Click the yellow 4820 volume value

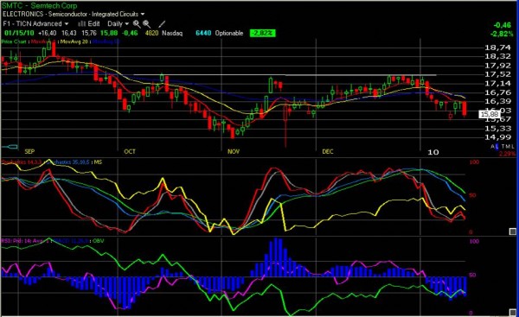pos(151,33)
